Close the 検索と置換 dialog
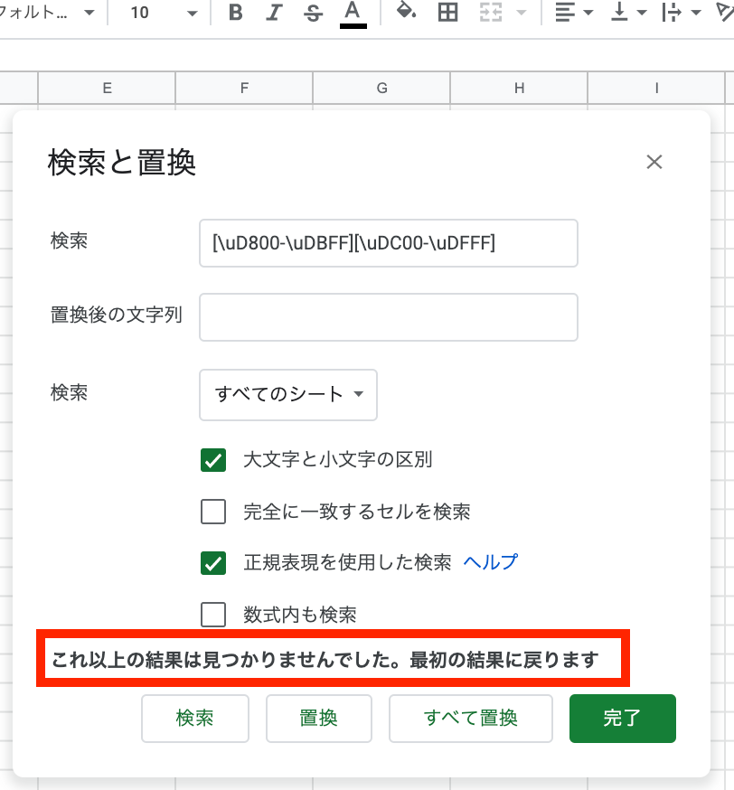Image resolution: width=734 pixels, height=790 pixels. (654, 162)
